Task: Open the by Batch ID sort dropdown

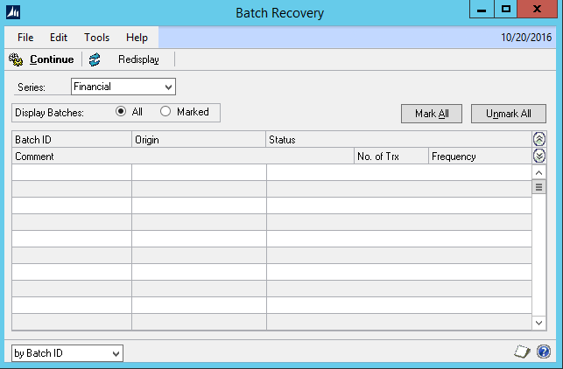Action: (x=67, y=353)
